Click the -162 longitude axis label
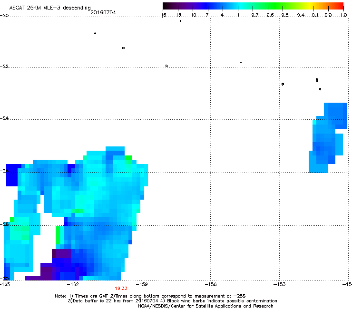The image size is (352, 309). (x=73, y=285)
